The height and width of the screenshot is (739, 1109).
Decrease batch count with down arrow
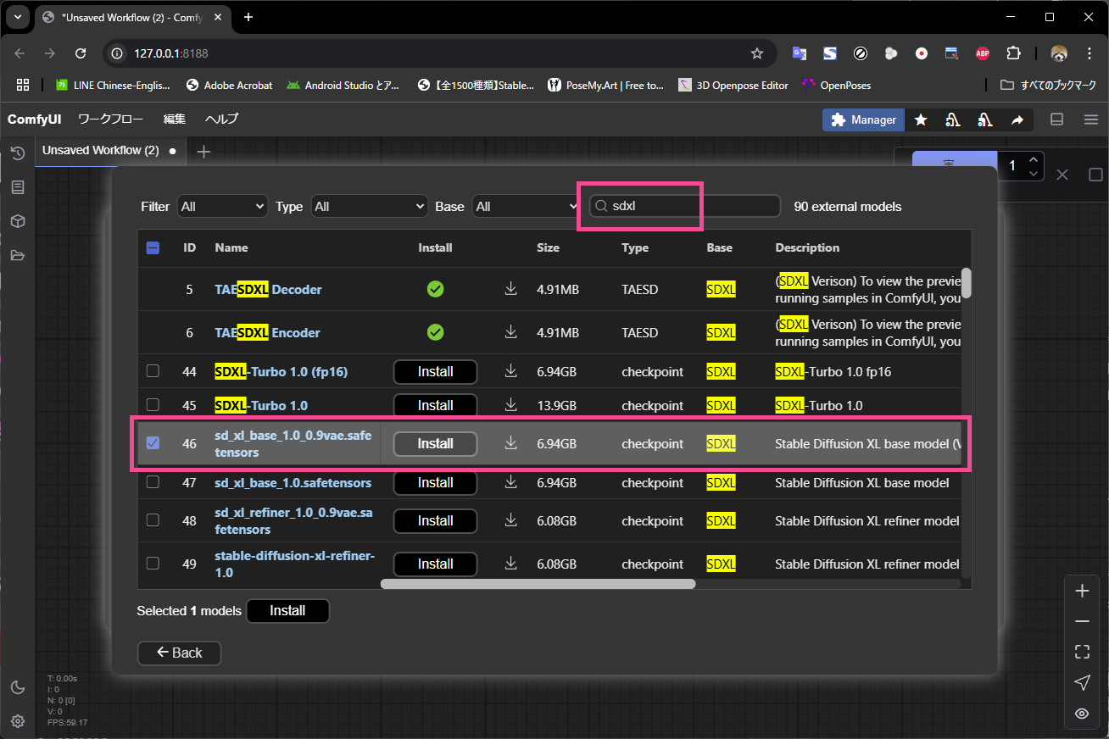1033,173
